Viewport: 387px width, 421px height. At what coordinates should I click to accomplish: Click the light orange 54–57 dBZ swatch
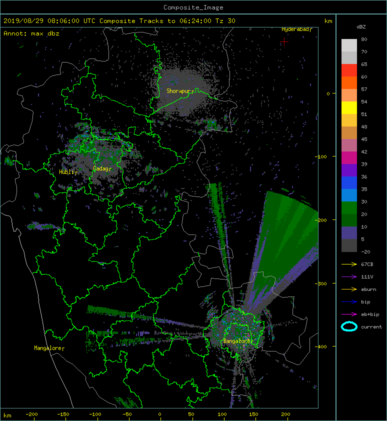coord(349,95)
